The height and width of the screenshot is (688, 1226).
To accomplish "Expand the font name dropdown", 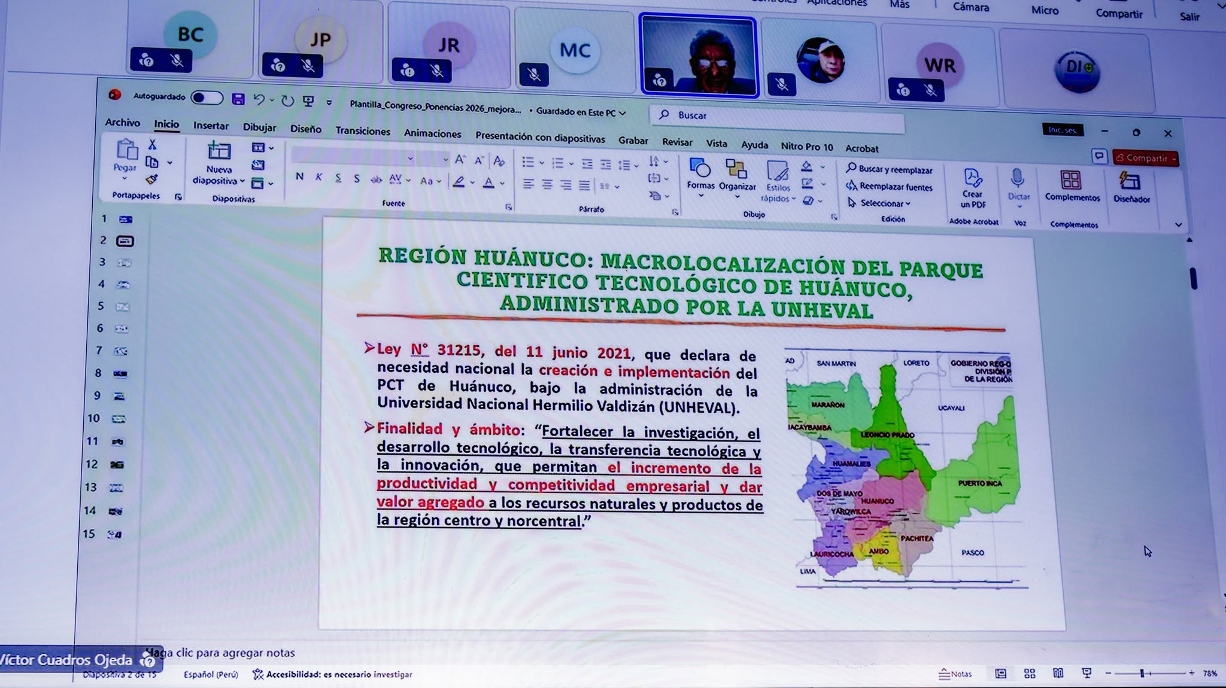I will 410,159.
